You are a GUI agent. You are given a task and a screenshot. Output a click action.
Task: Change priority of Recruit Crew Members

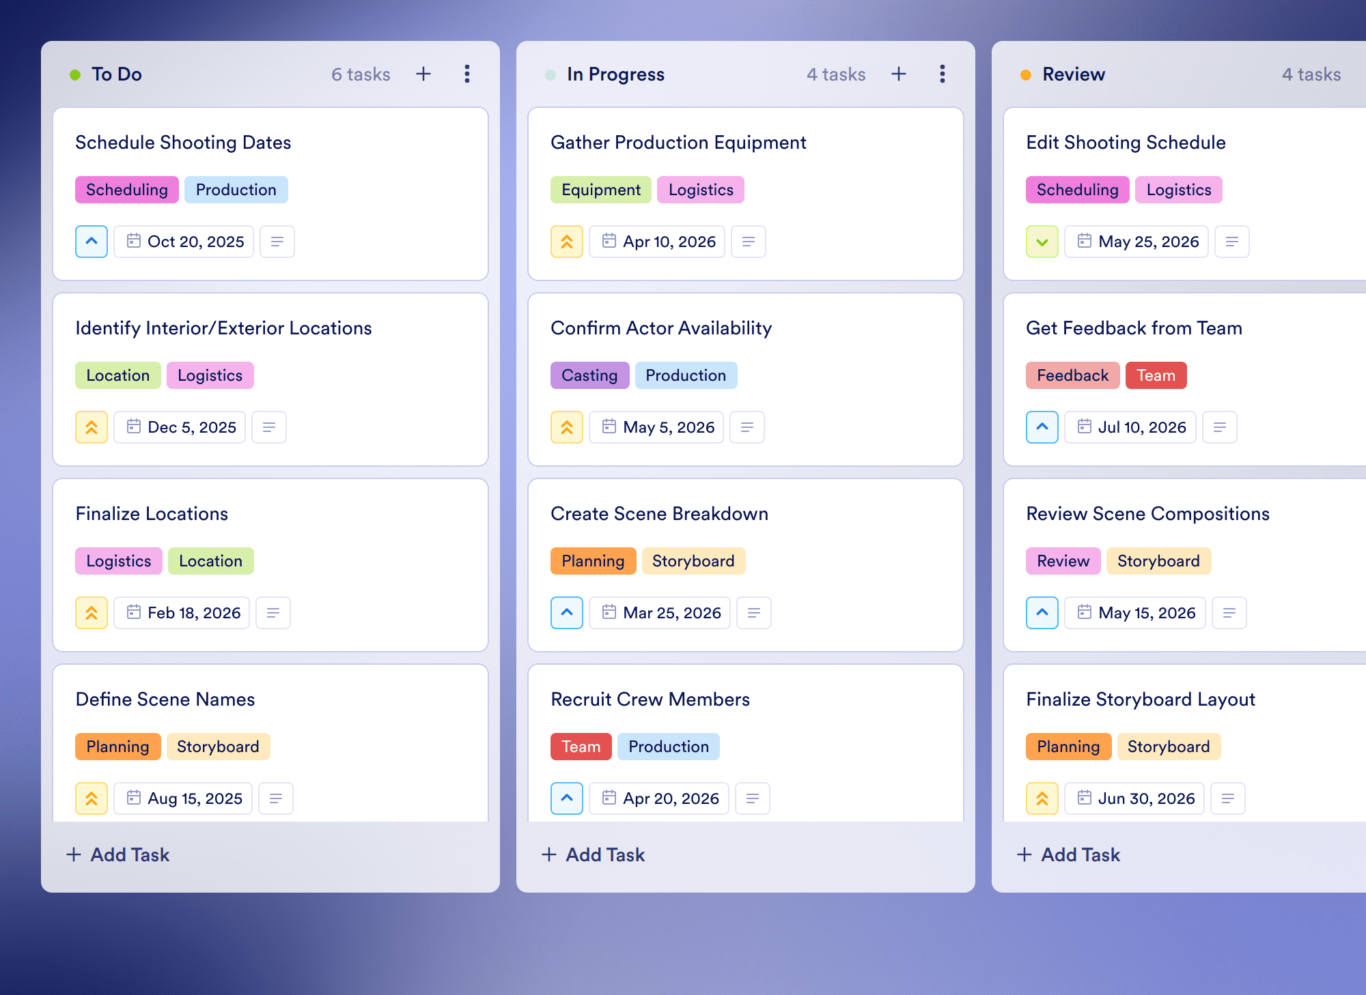[567, 798]
